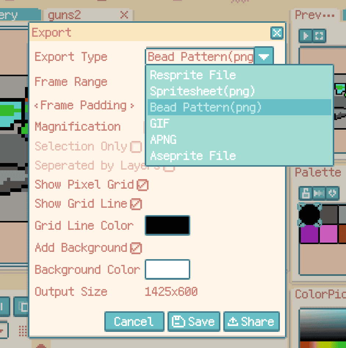Save the bead pattern export
346x348 pixels.
(x=194, y=321)
